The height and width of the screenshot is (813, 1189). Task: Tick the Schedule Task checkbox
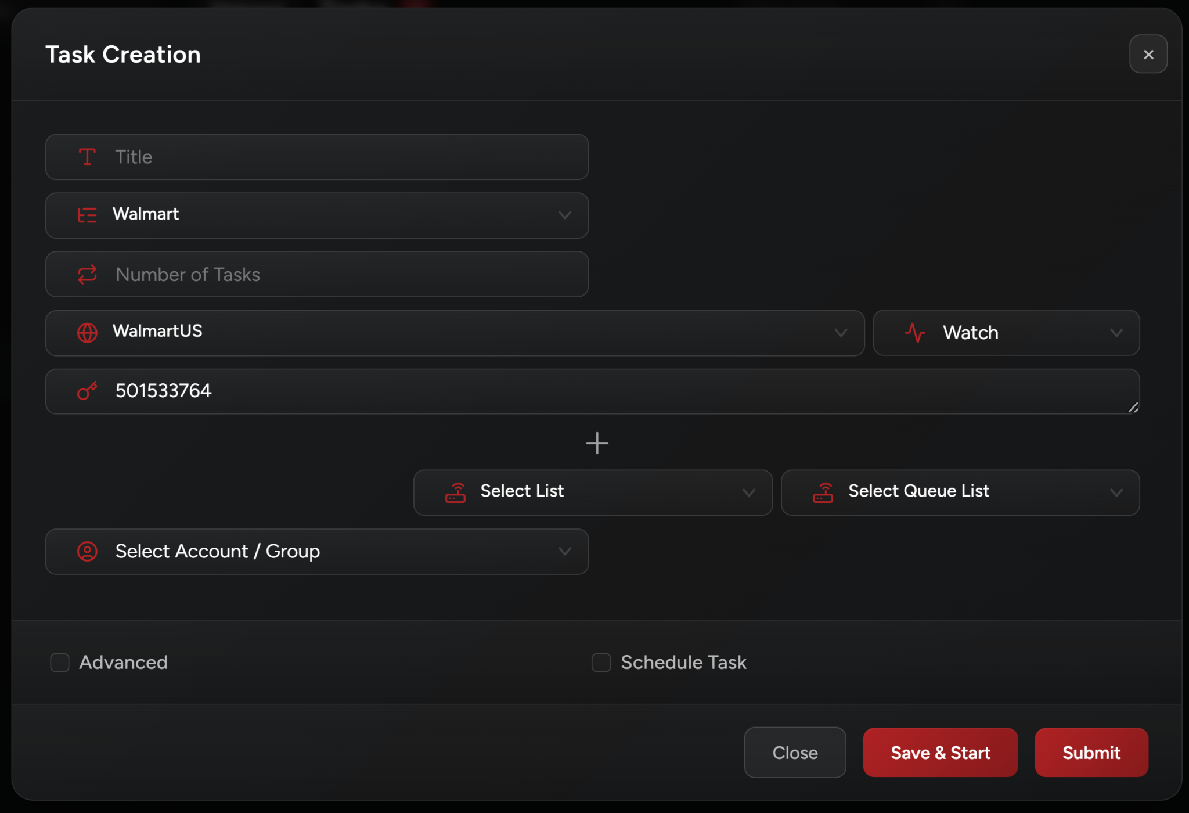(x=601, y=663)
